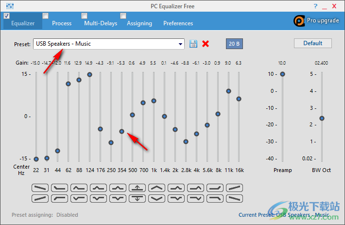Apply the fourth lower-row notch cut curve button
The height and width of the screenshot is (225, 345).
pyautogui.click(x=98, y=199)
